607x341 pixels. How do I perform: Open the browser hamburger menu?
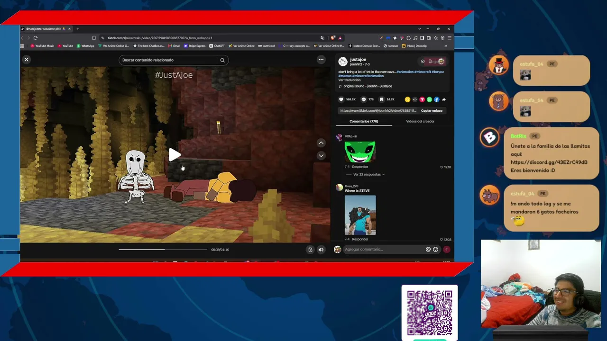point(450,38)
